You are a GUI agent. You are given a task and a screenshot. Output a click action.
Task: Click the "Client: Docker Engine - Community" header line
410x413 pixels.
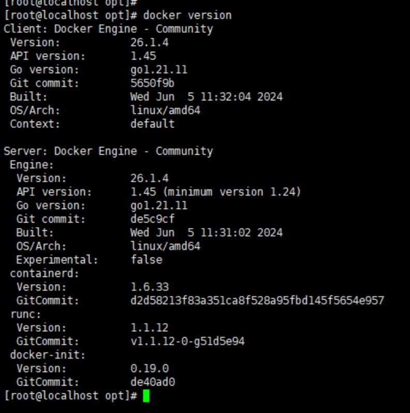pyautogui.click(x=108, y=29)
